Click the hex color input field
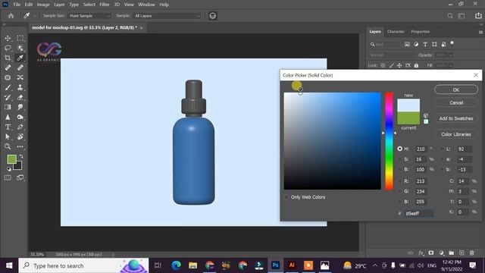 [x=419, y=213]
